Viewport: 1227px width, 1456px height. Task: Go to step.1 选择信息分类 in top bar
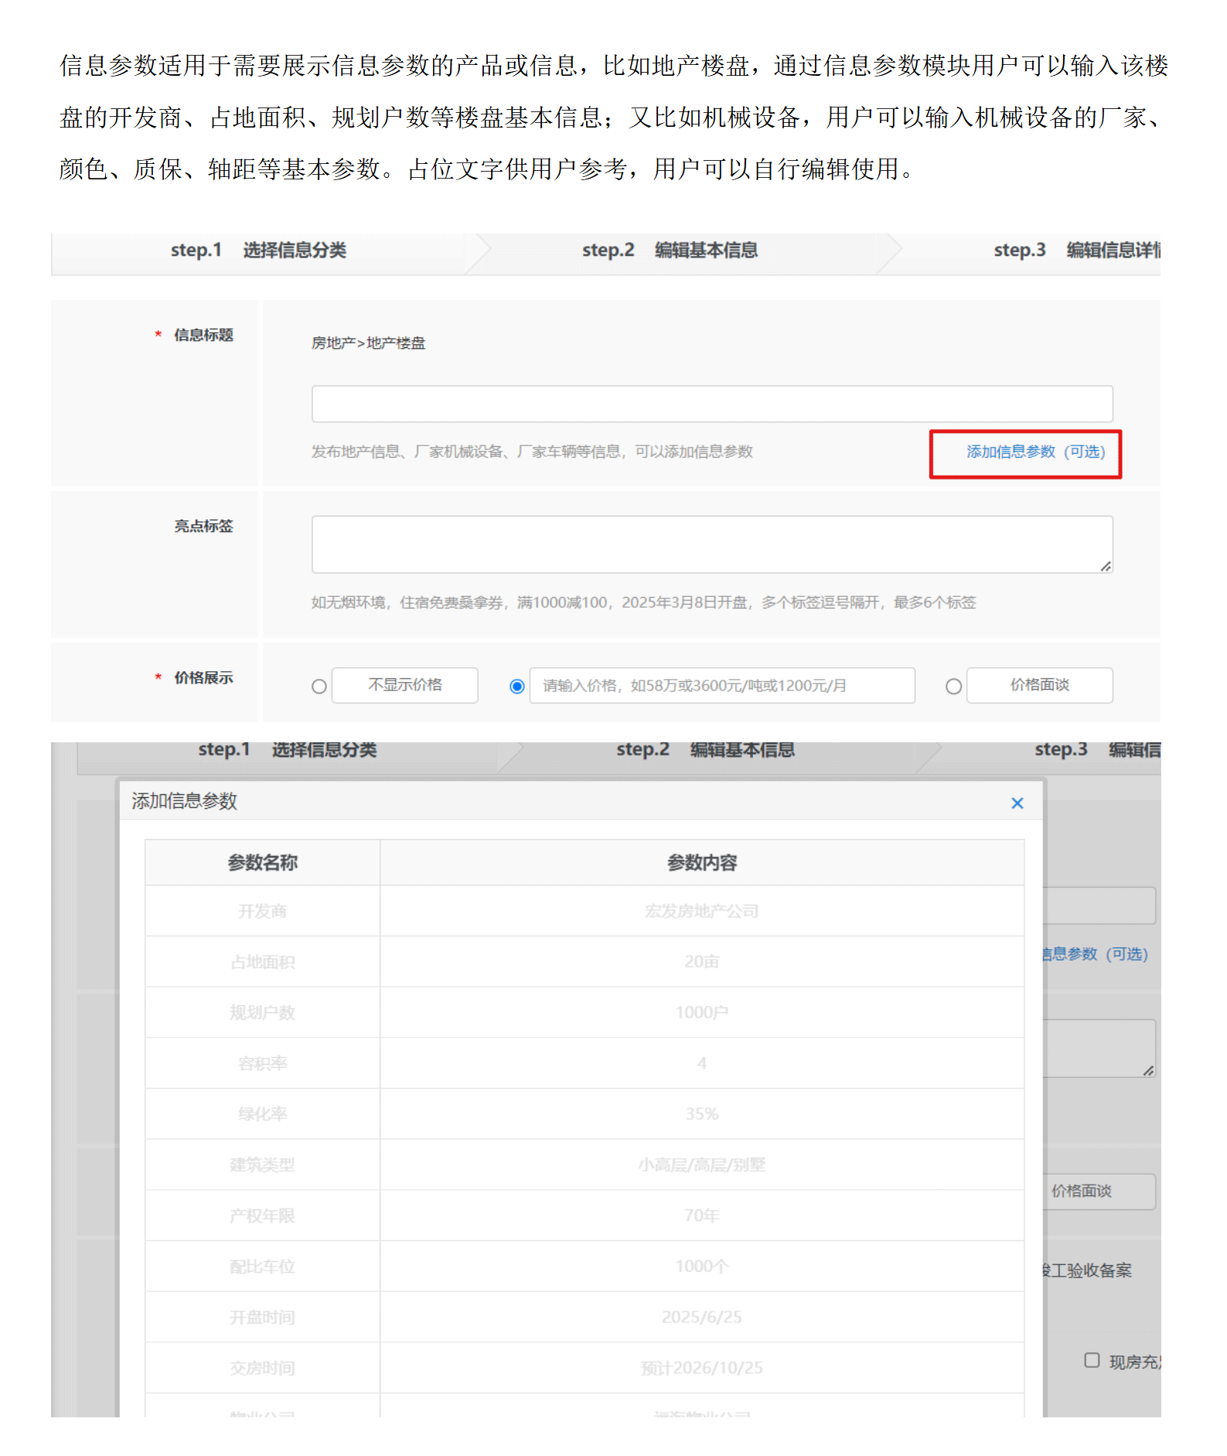click(258, 251)
